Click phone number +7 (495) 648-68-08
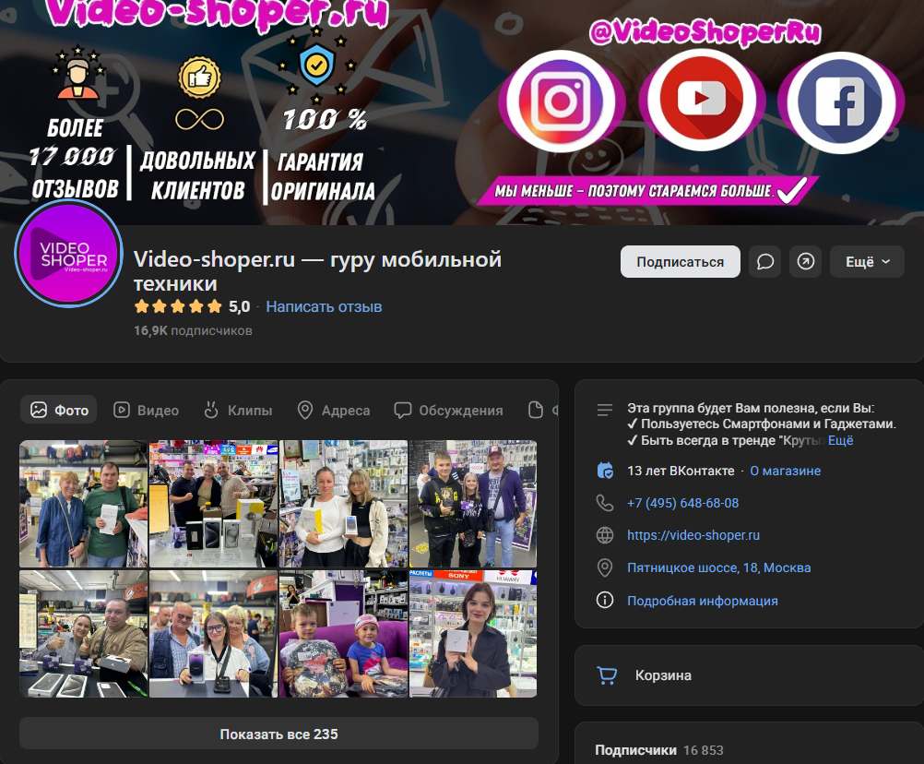 [x=682, y=503]
